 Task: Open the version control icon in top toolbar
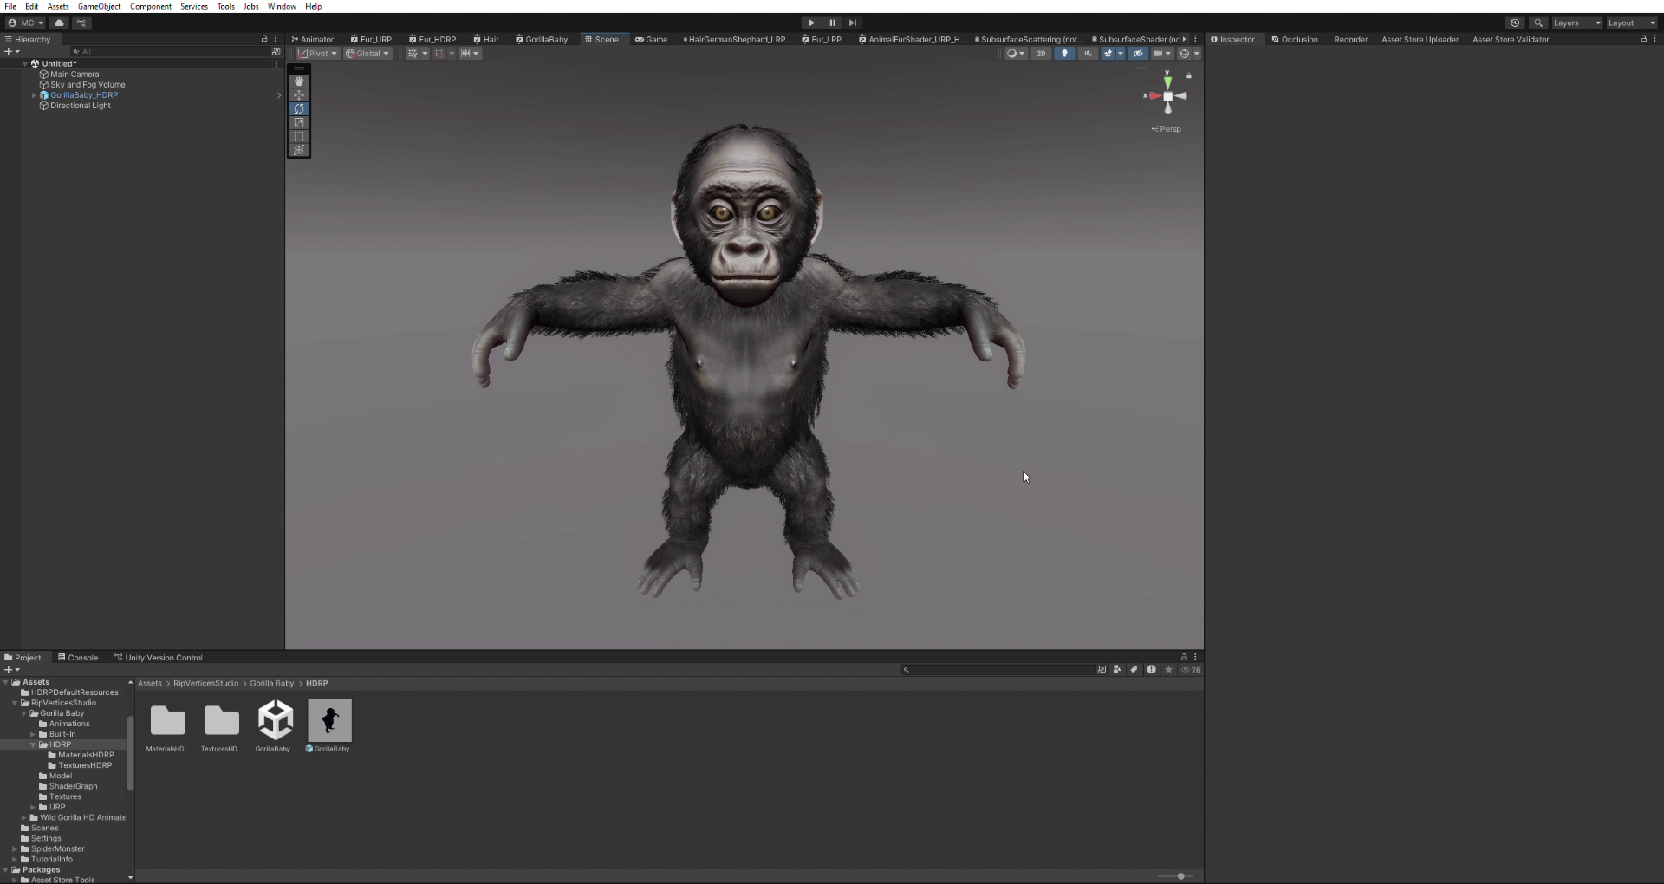[x=81, y=23]
